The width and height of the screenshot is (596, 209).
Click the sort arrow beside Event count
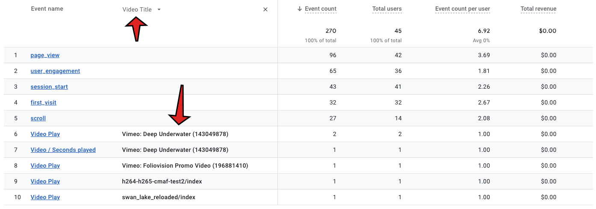coord(300,9)
